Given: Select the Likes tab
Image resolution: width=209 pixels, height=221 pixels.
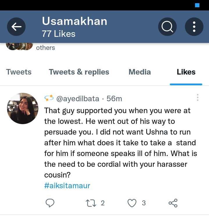Looking at the screenshot, I should click(x=186, y=72).
